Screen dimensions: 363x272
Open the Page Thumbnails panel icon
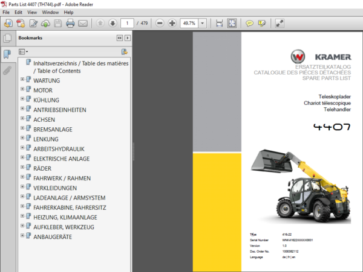click(x=7, y=38)
